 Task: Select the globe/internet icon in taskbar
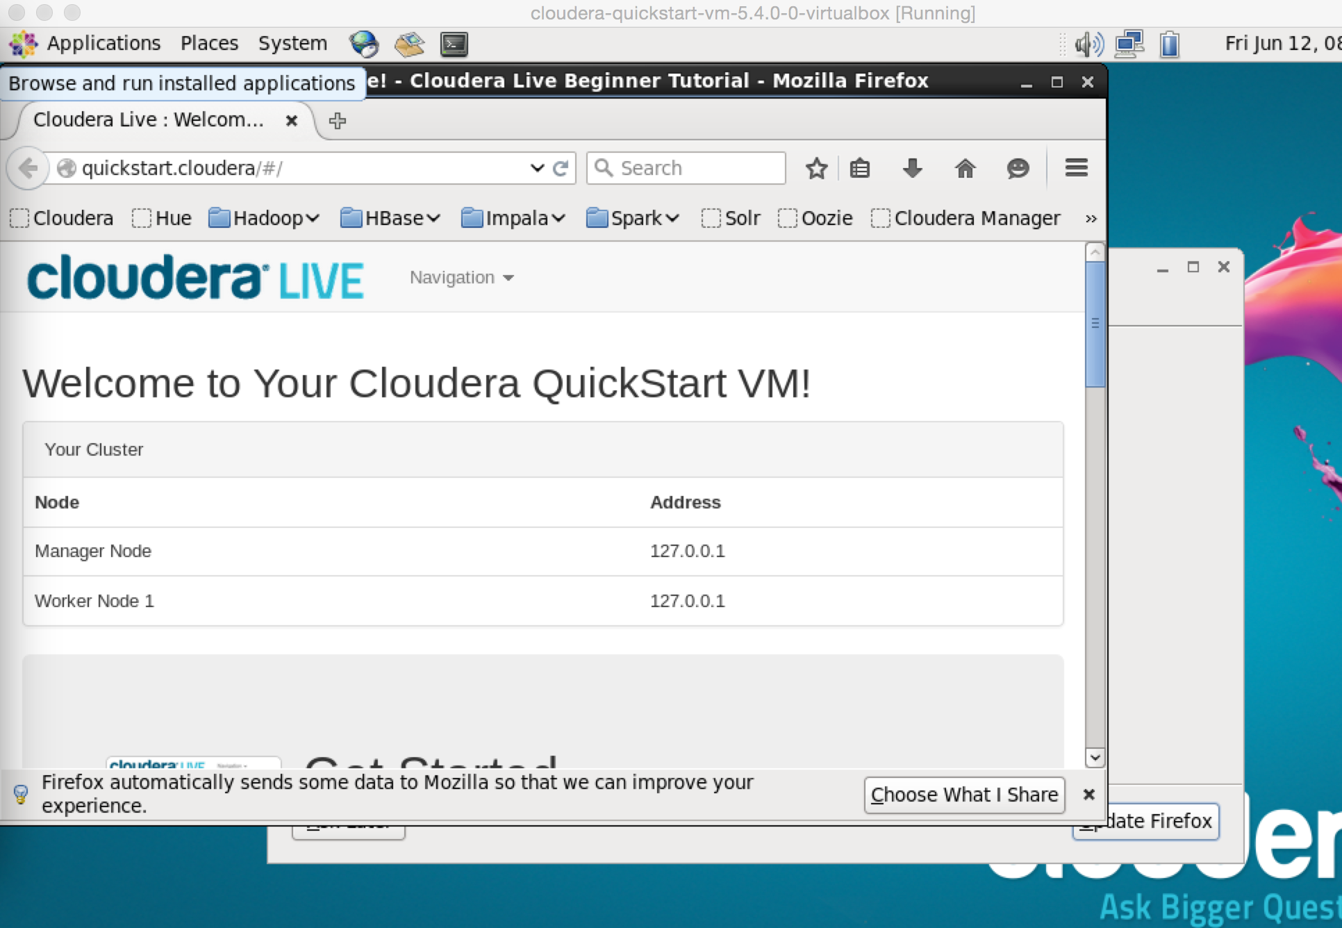tap(364, 42)
